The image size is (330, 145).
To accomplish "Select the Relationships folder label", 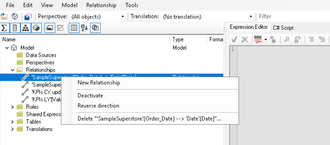I will click(x=41, y=70).
